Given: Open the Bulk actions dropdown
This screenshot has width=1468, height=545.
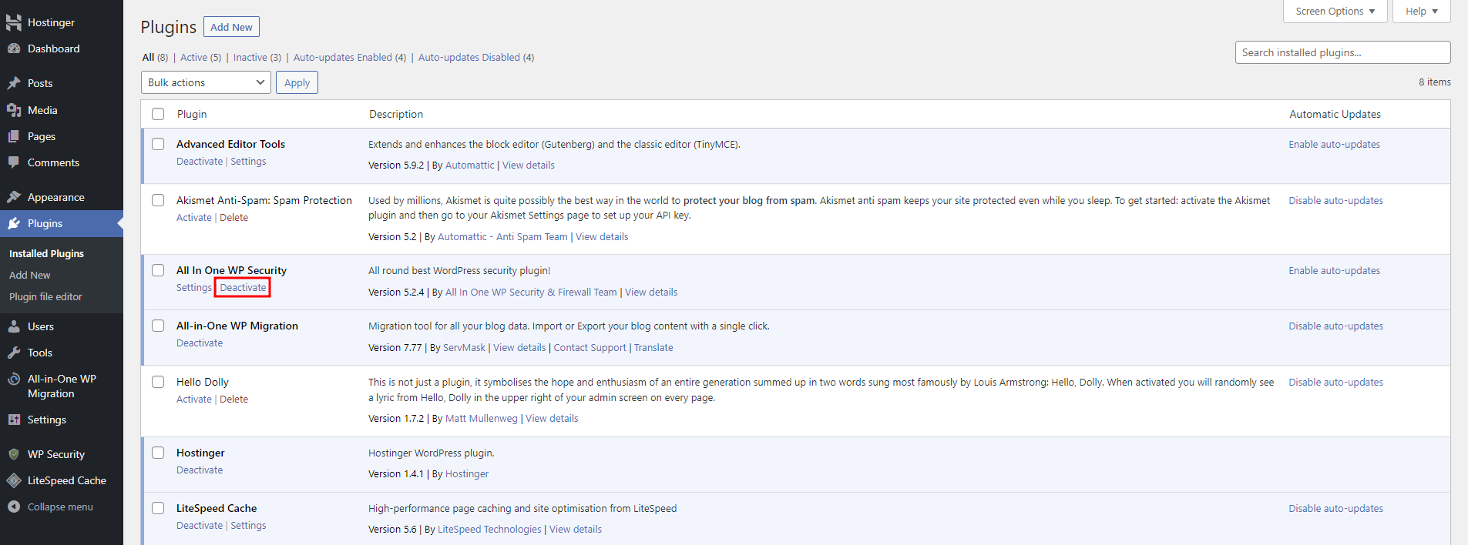Looking at the screenshot, I should coord(206,82).
